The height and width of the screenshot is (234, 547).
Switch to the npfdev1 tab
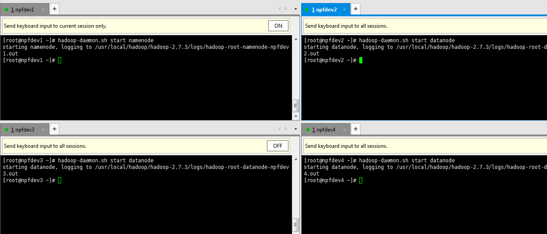(22, 10)
